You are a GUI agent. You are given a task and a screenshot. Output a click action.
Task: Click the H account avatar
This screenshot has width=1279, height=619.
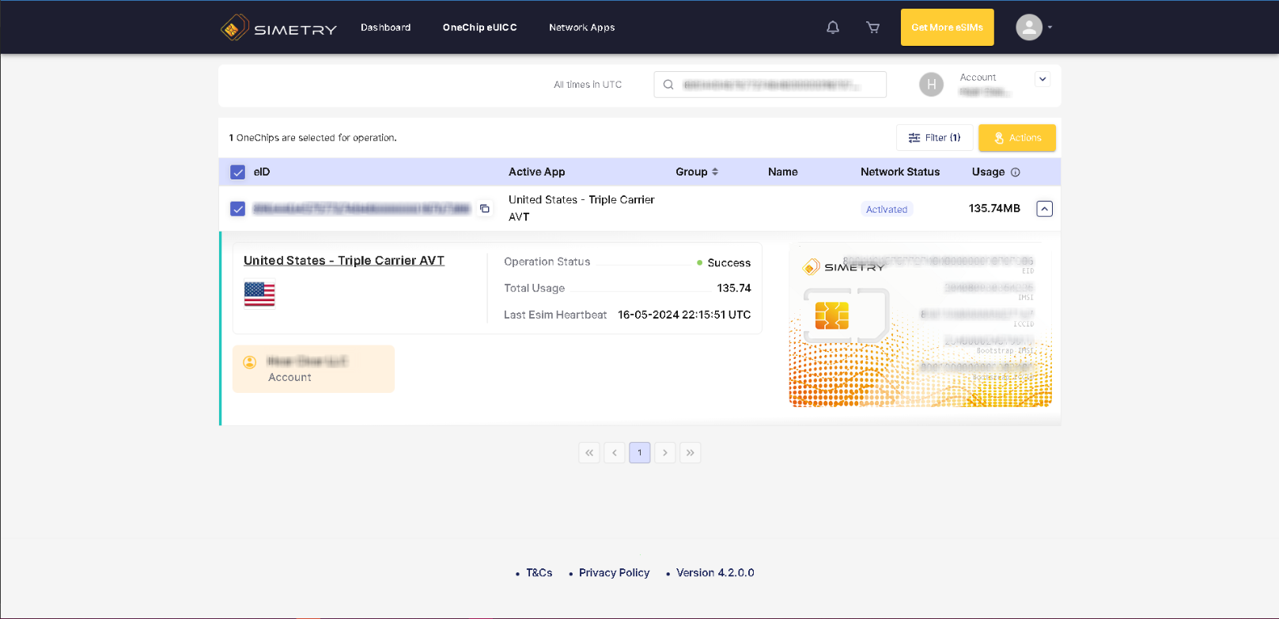[x=932, y=85]
